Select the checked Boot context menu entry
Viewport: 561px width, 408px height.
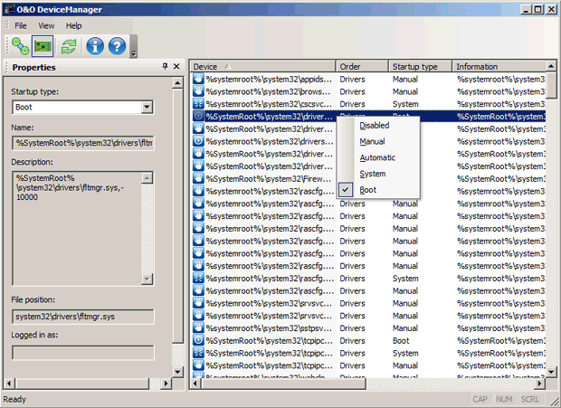click(x=378, y=190)
